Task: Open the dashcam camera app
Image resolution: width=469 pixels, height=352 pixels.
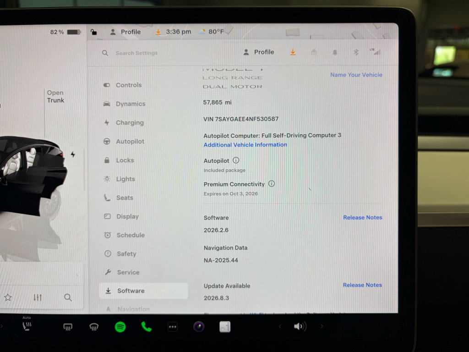Action: click(198, 327)
